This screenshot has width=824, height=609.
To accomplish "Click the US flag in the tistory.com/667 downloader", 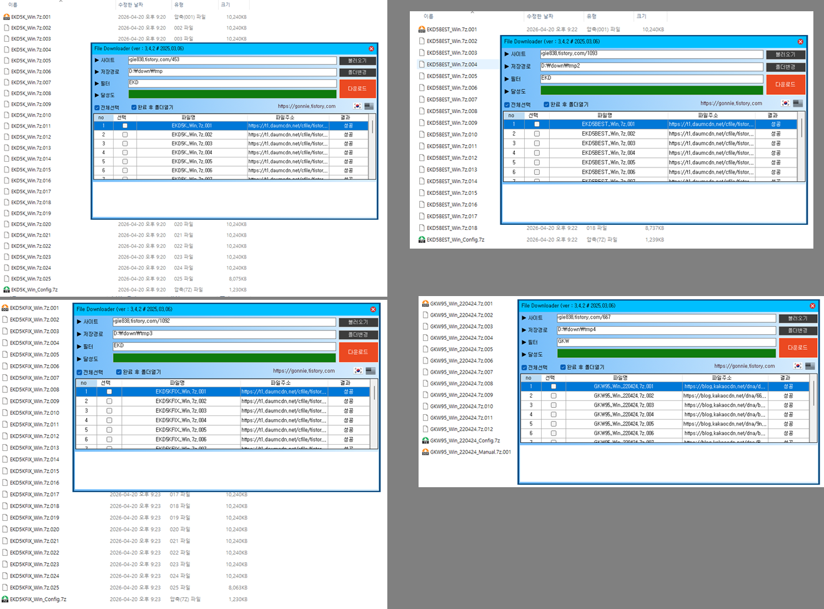I will coord(810,365).
